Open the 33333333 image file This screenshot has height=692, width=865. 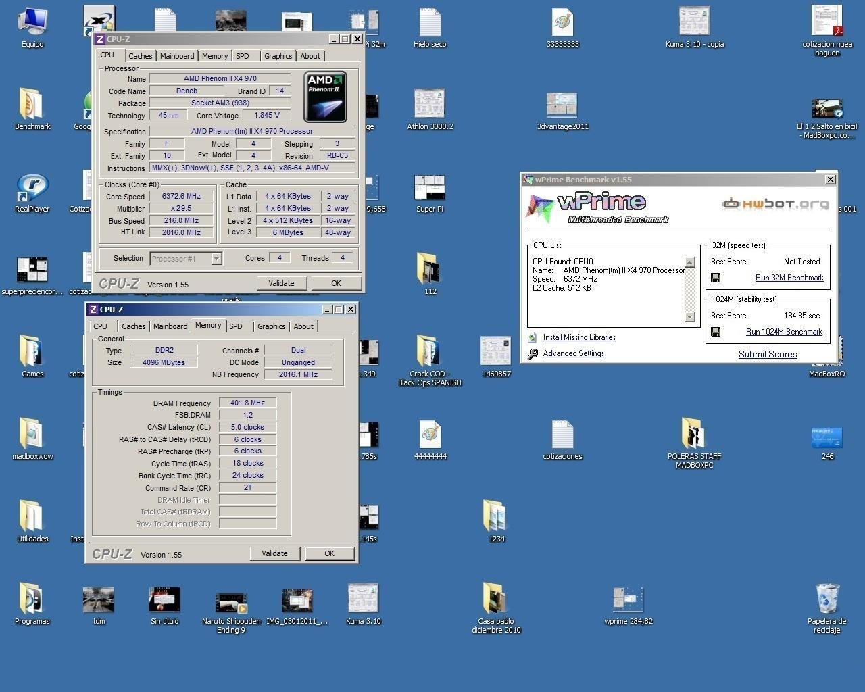[562, 27]
